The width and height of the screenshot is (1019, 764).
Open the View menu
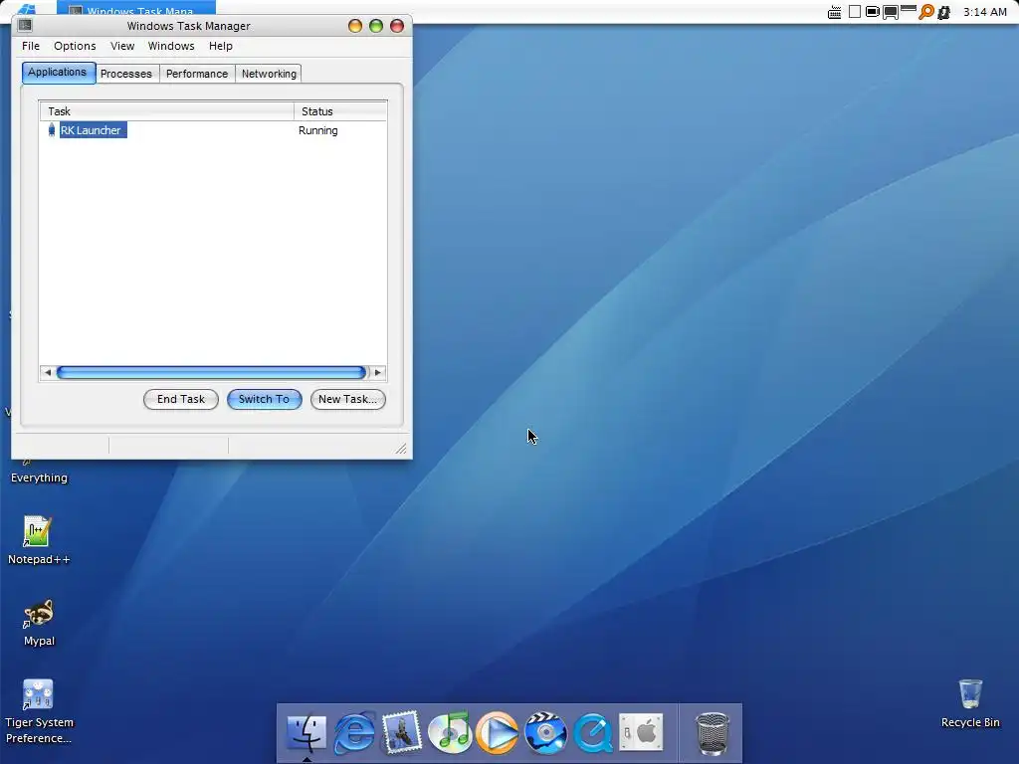click(122, 46)
